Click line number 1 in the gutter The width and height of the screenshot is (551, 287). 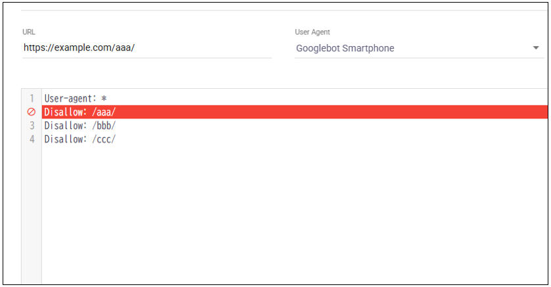pyautogui.click(x=32, y=98)
